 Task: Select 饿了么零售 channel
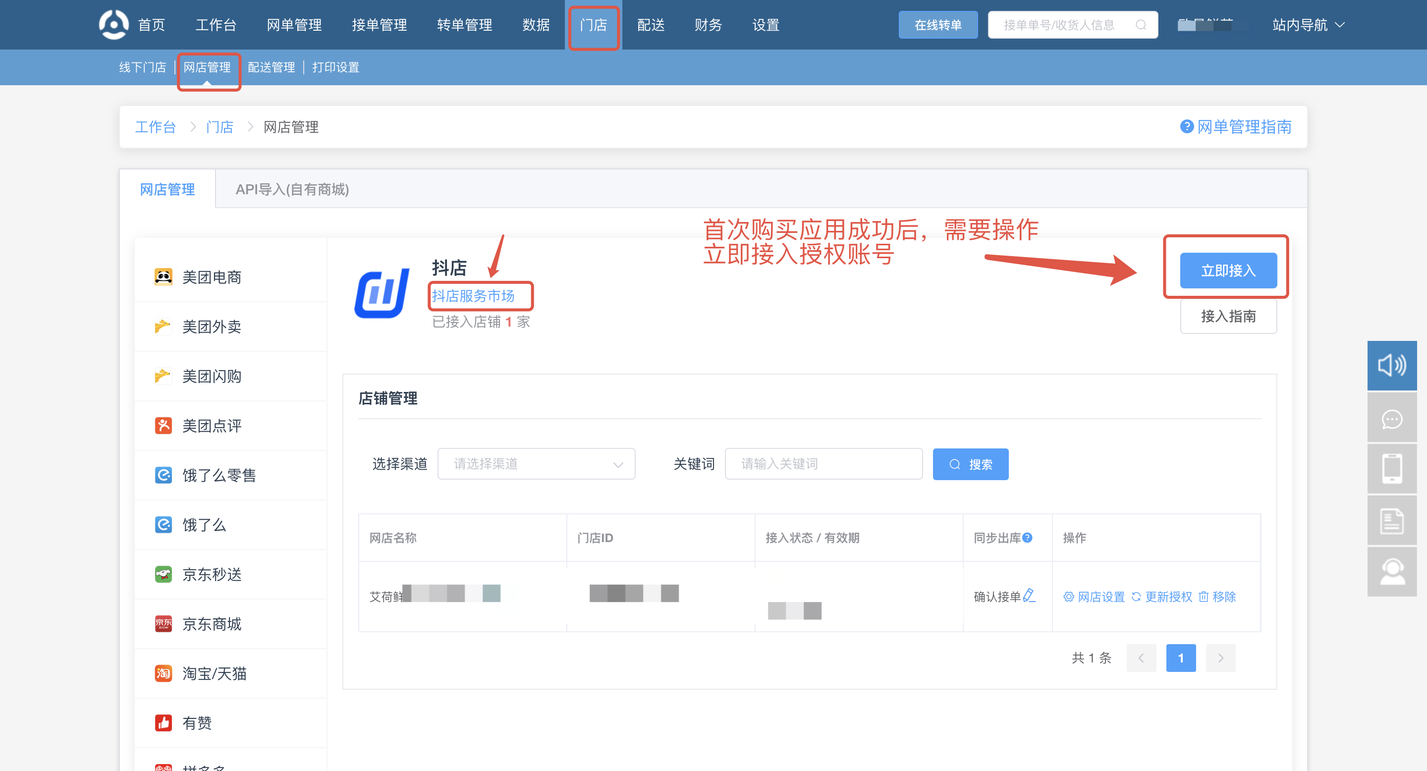click(x=231, y=475)
